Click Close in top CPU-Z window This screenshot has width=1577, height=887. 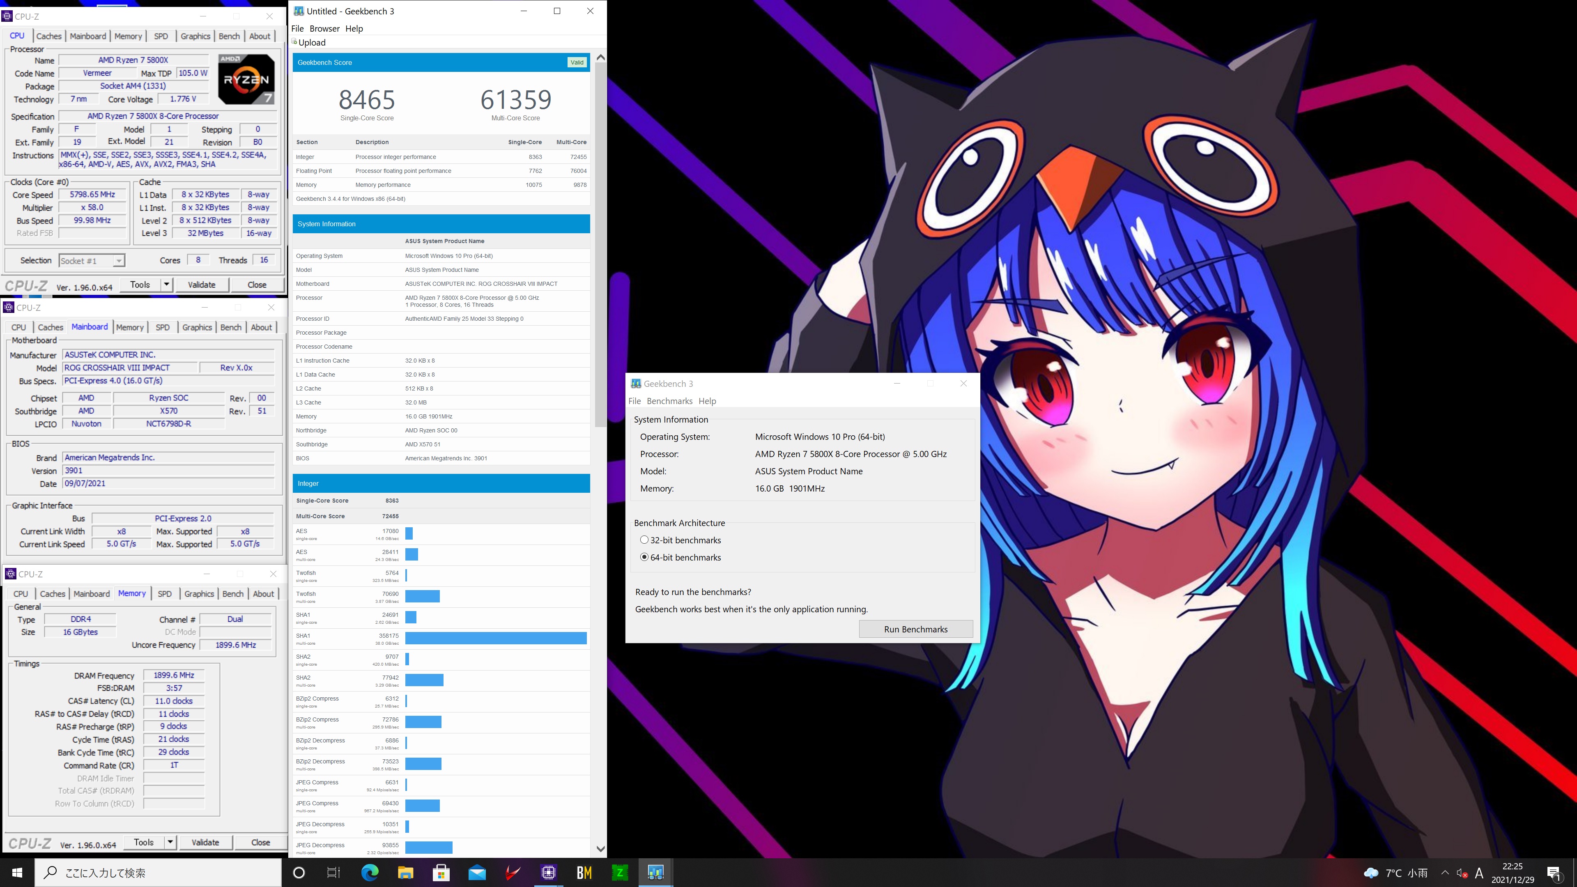point(257,285)
